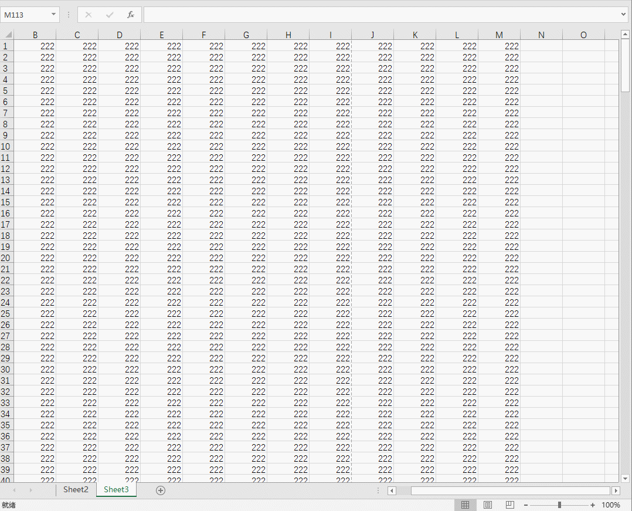Switch to Page Break Preview view
Image resolution: width=632 pixels, height=511 pixels.
click(509, 505)
